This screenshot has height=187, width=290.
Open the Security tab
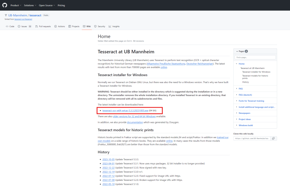click(100, 26)
